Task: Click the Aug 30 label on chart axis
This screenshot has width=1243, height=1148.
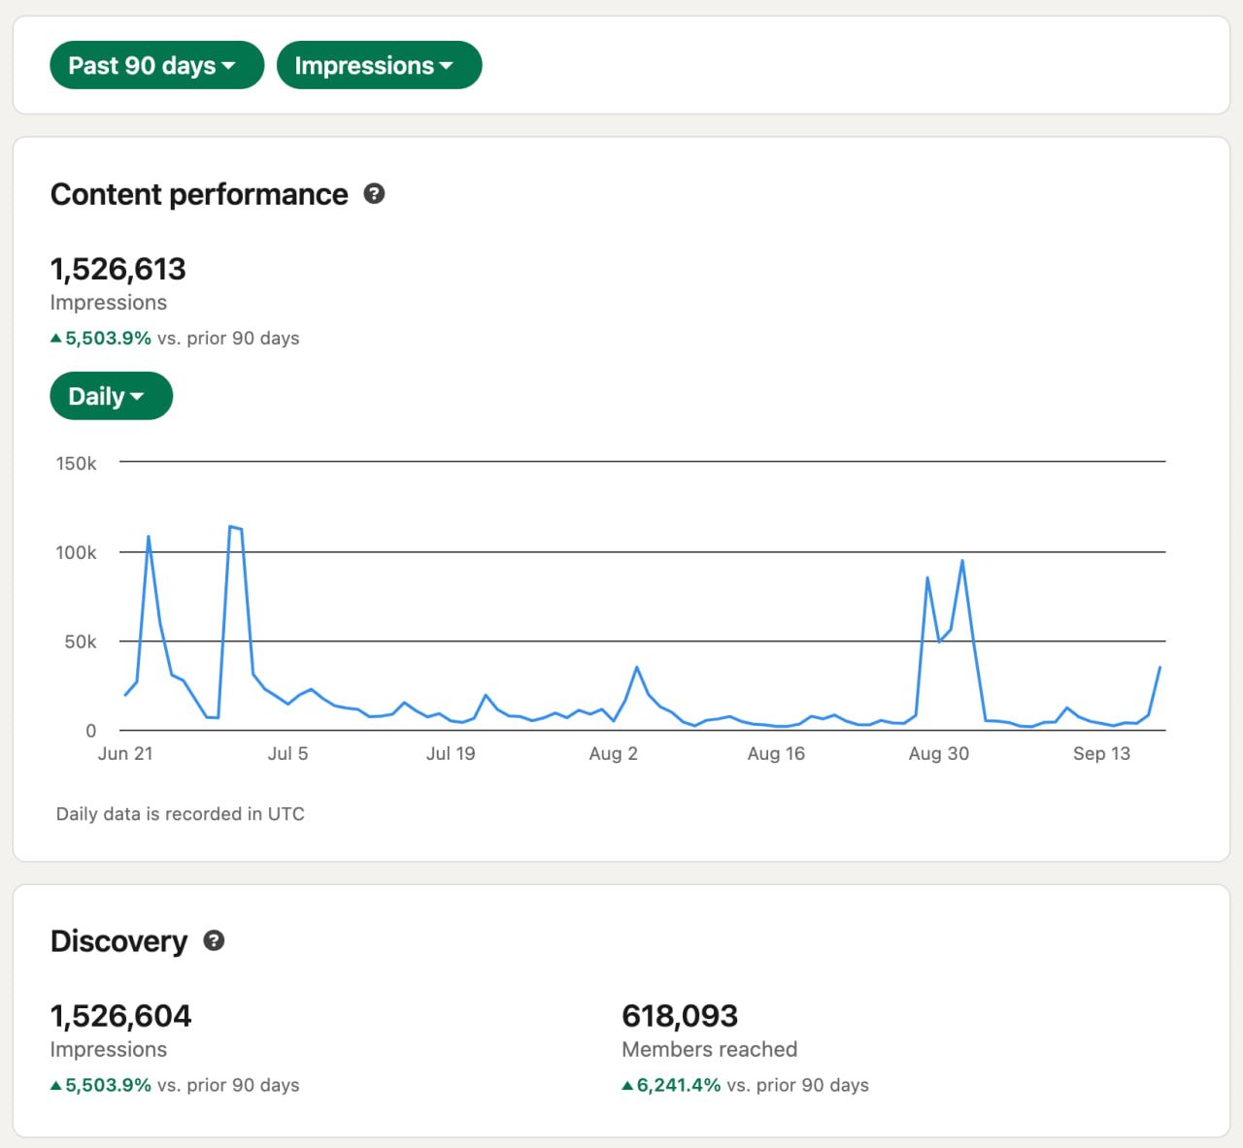Action: (x=938, y=754)
